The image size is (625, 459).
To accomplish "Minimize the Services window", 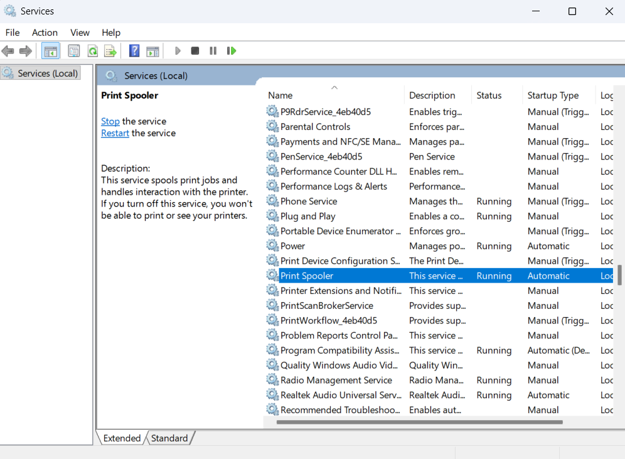I will pos(536,11).
